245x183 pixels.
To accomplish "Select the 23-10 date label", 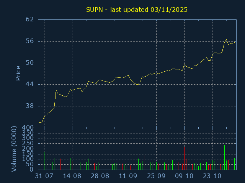I will click(x=212, y=176).
